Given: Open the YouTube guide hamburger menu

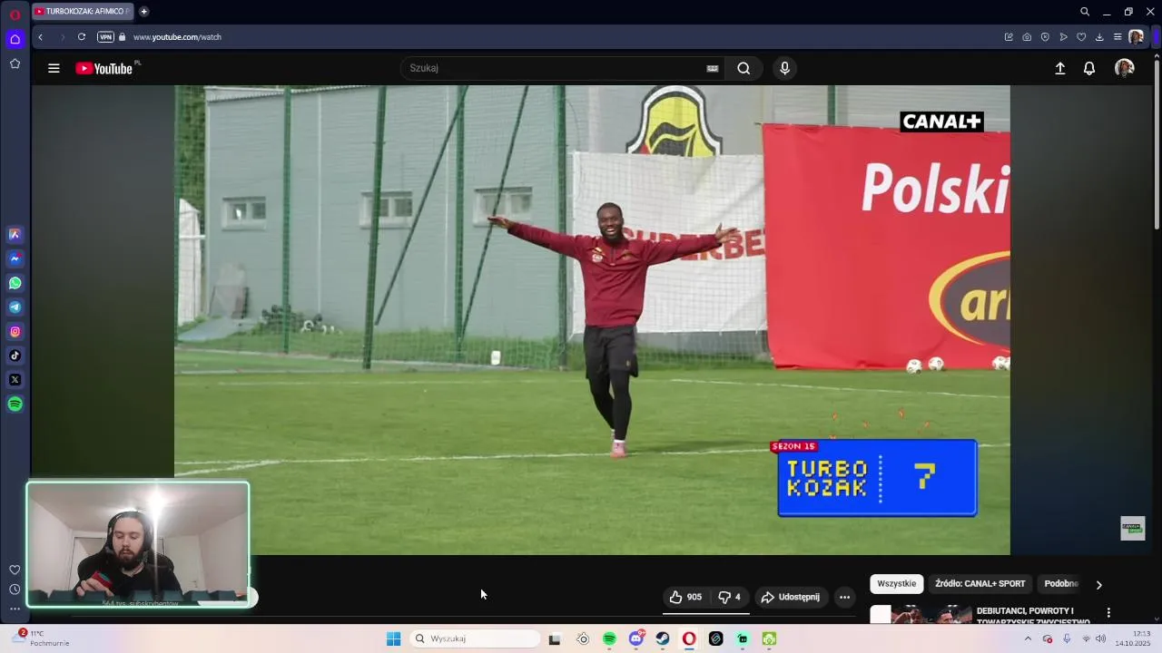Looking at the screenshot, I should [x=54, y=68].
